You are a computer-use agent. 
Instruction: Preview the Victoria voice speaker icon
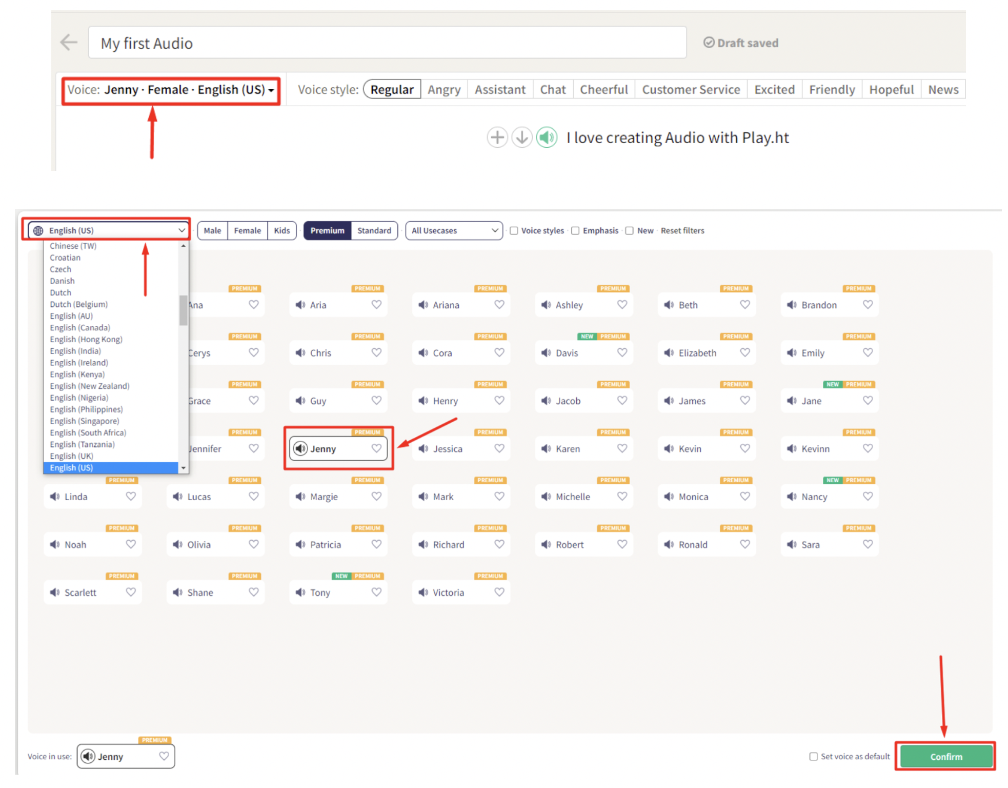tap(423, 593)
